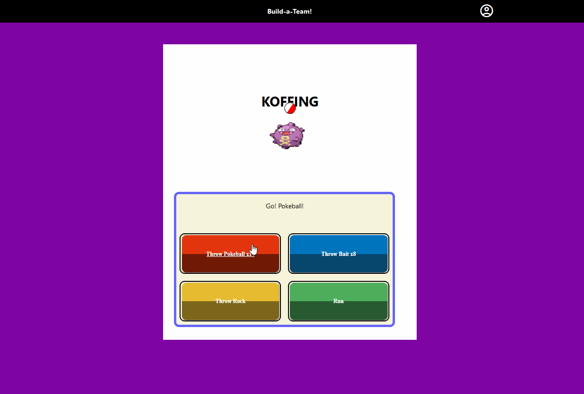Screen dimensions: 584x394
Task: Click the Build-a-Team! header title
Action: (289, 11)
